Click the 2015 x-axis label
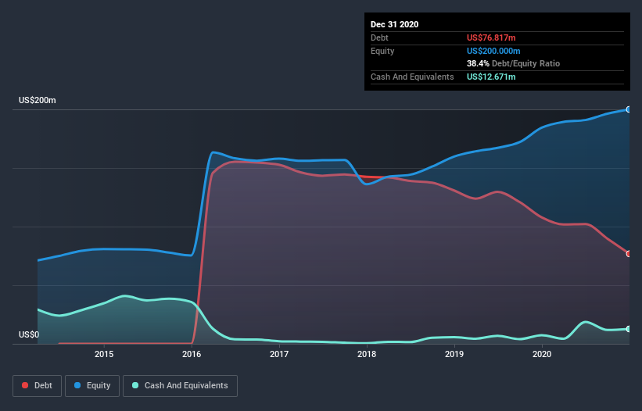The image size is (642, 411). [x=104, y=354]
